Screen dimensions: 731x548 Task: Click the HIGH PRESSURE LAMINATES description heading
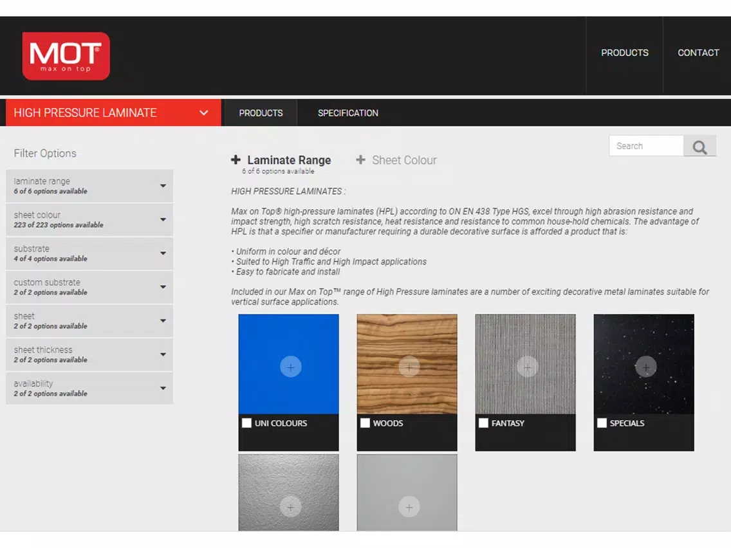tap(288, 192)
